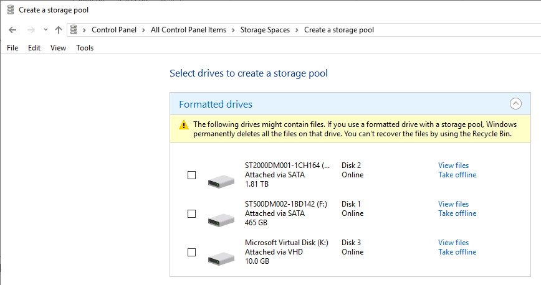View files on Disk 3

[x=453, y=243]
